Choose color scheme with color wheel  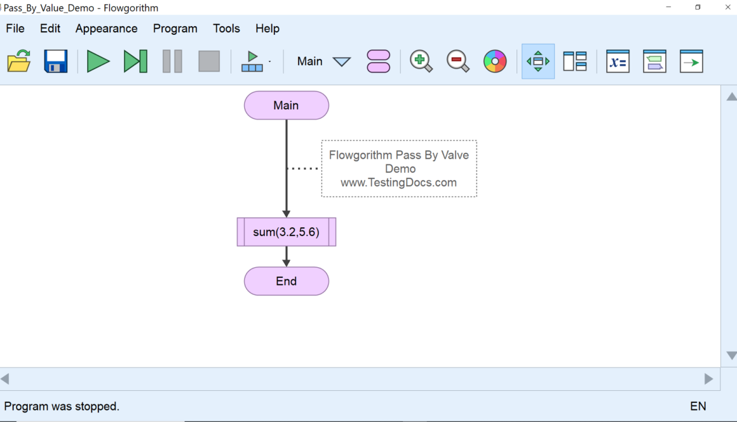(x=495, y=61)
